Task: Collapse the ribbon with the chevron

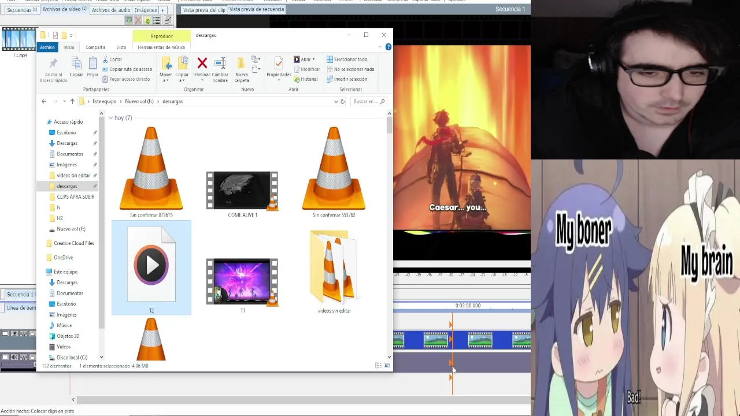Action: [381, 47]
